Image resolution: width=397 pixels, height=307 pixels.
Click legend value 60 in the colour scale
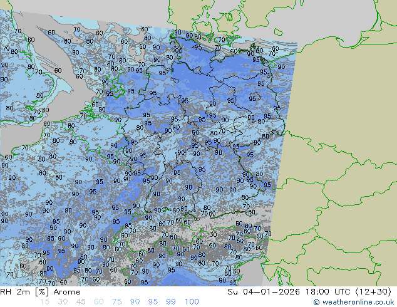tap(99, 302)
